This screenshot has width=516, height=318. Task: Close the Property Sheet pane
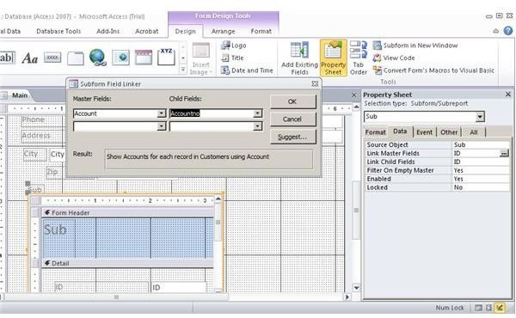point(507,95)
